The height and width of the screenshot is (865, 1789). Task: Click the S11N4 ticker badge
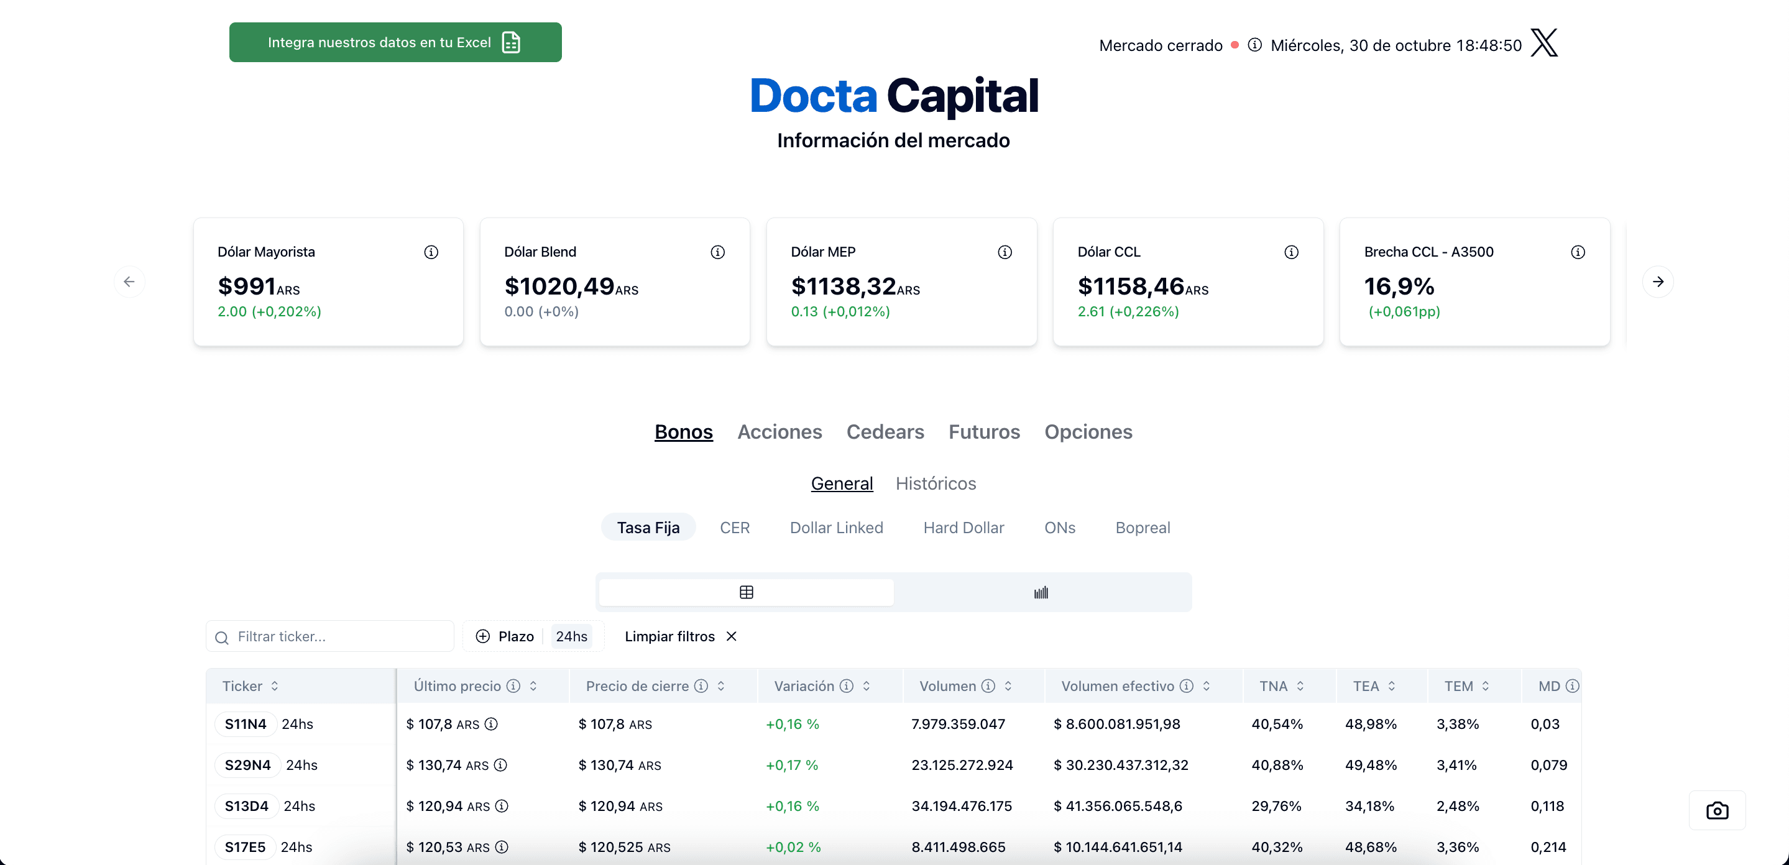[245, 724]
